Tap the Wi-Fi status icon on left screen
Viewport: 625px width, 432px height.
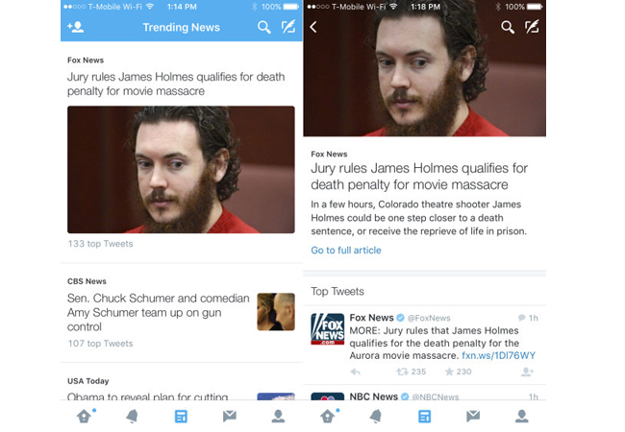[150, 7]
